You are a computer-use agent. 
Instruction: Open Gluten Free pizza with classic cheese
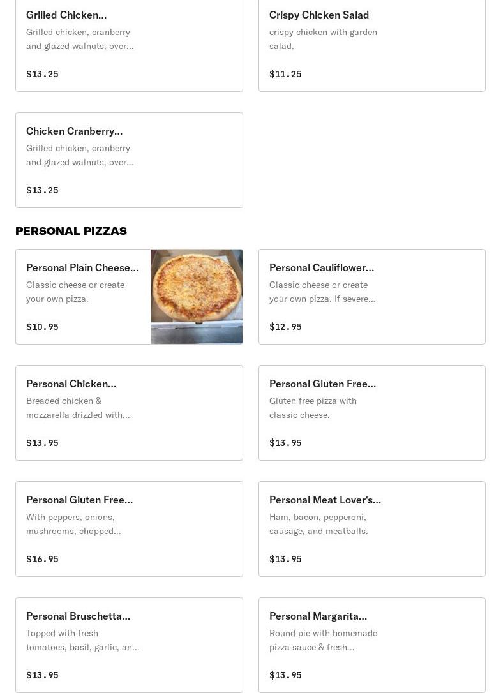(x=372, y=413)
